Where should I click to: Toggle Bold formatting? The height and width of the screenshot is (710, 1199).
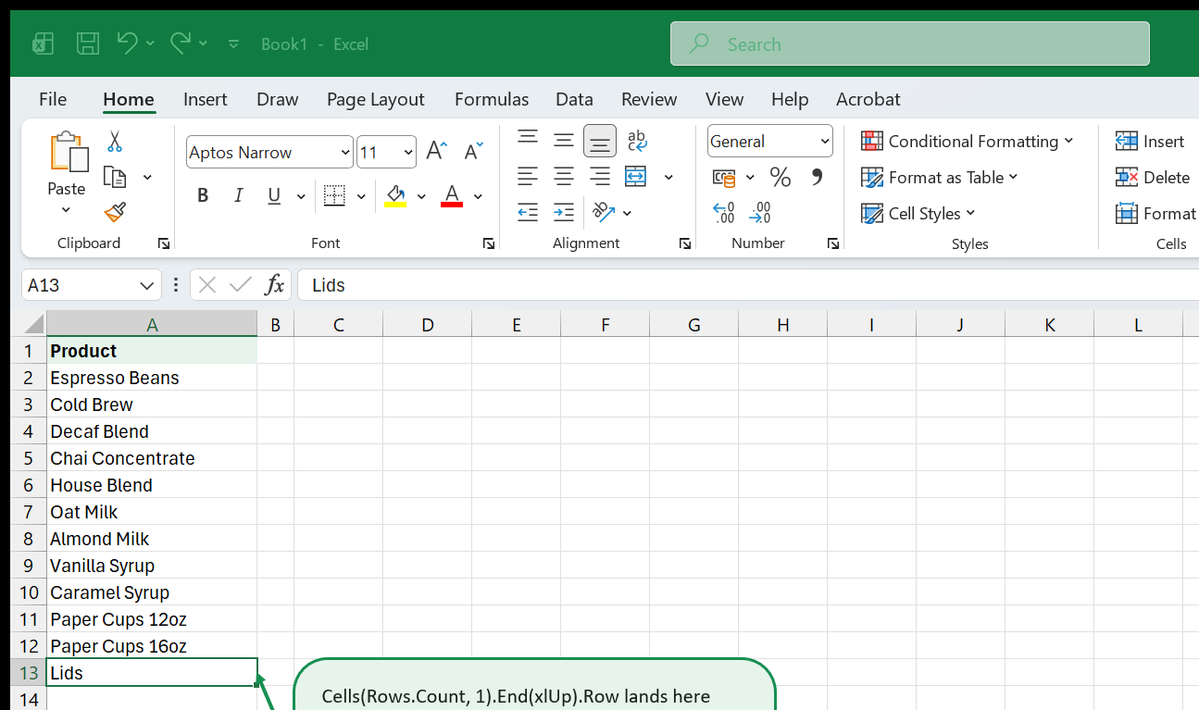(203, 195)
